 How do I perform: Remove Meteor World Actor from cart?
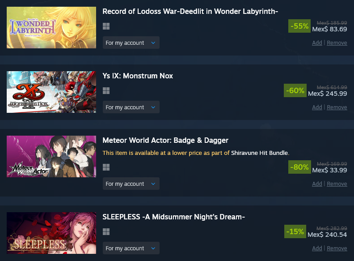tap(337, 184)
